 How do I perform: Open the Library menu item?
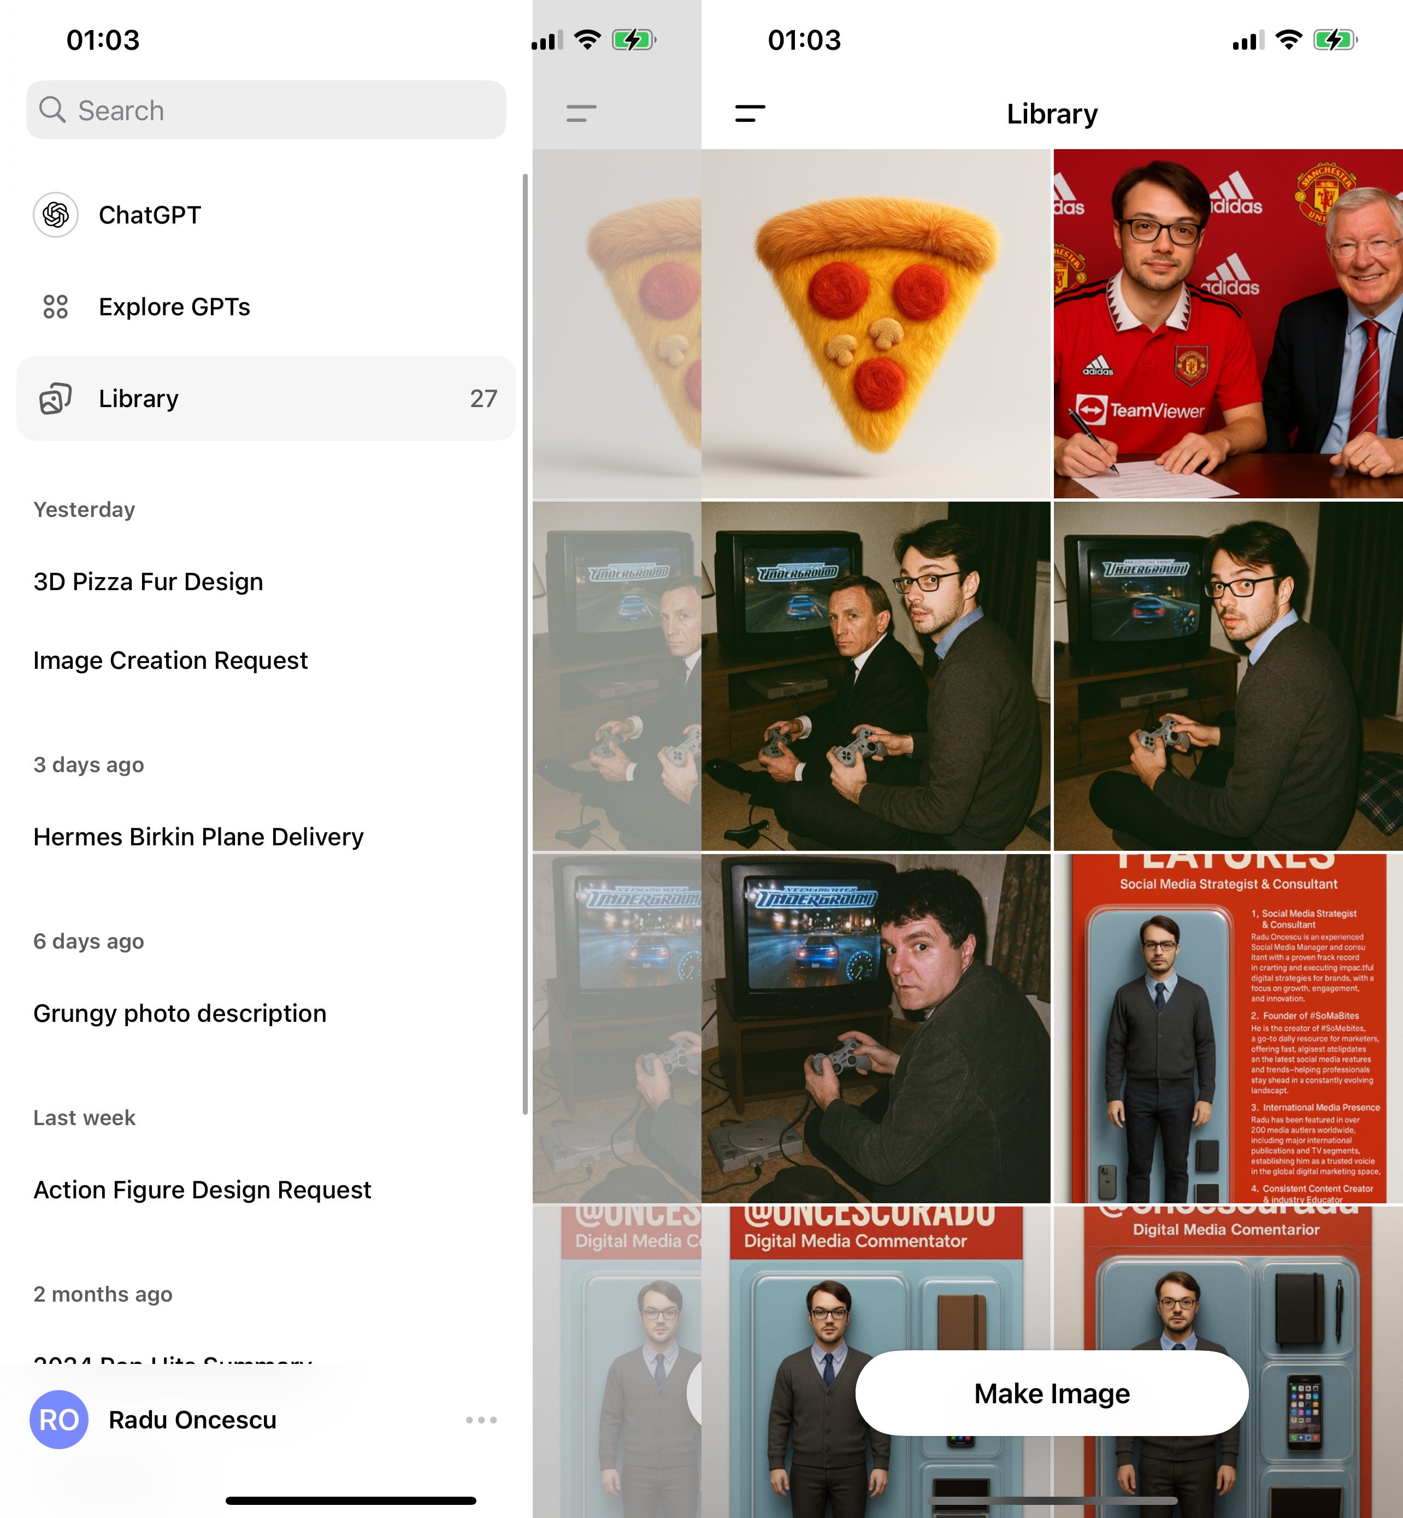267,399
